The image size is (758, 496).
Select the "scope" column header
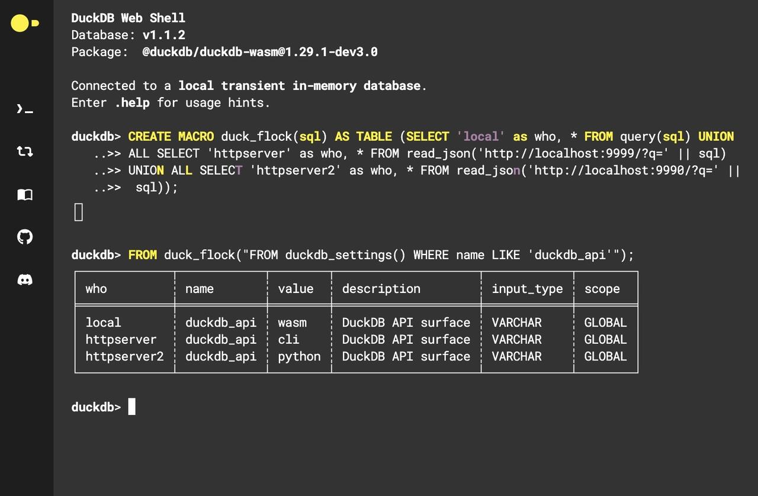[602, 289]
